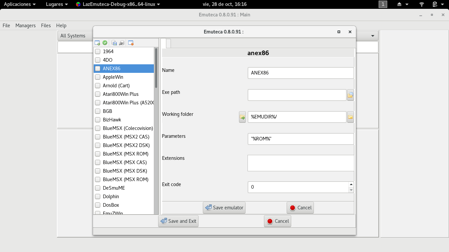This screenshot has height=252, width=449.
Task: Click Save emulator button
Action: [224, 208]
